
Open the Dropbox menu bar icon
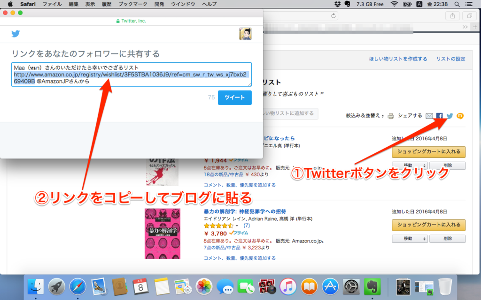pos(337,4)
